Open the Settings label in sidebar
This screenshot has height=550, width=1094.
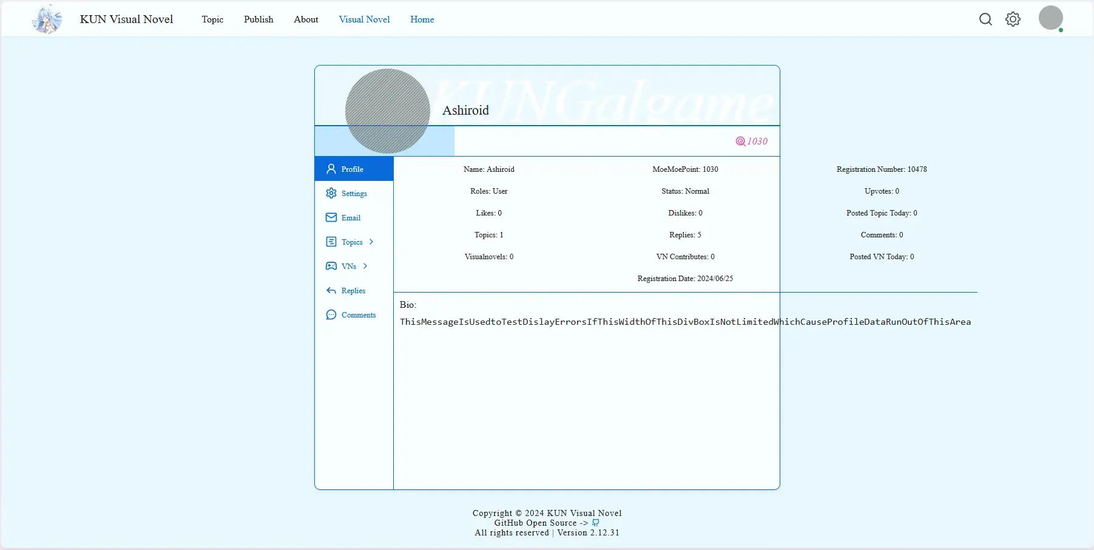[x=354, y=194]
